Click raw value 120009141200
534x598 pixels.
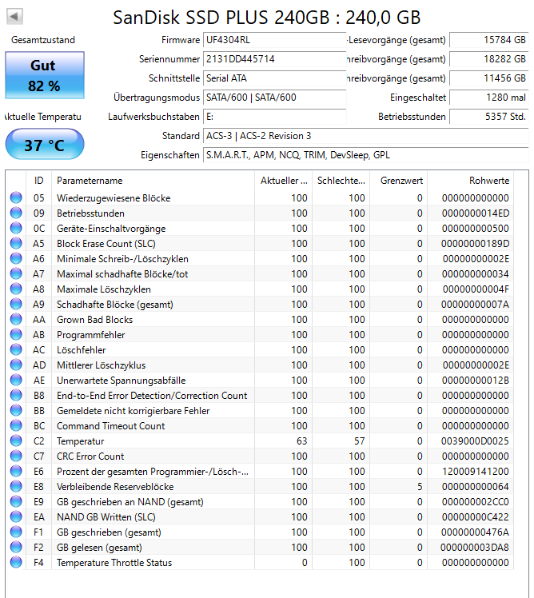coord(476,472)
